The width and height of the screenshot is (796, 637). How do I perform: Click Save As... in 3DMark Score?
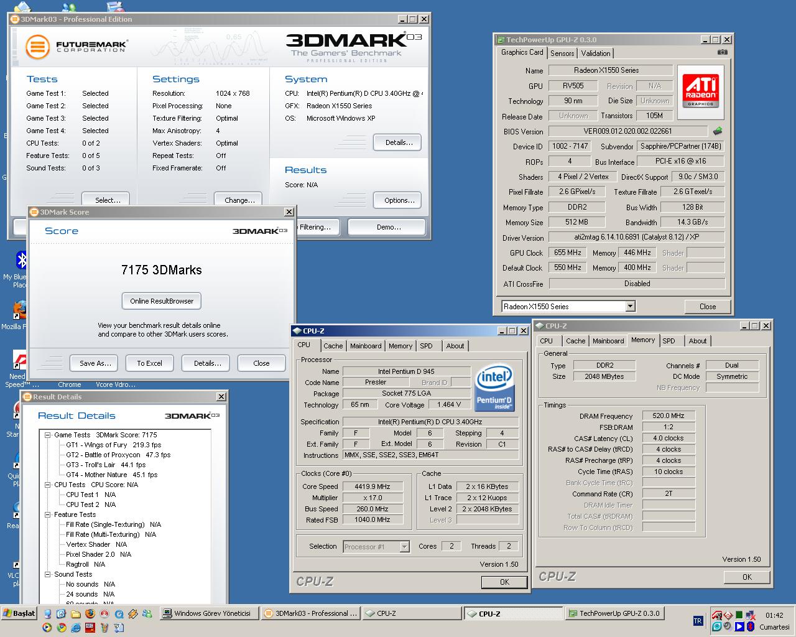click(95, 363)
